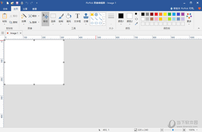202x132 pixels.
Task: Expand the 颜色1 dropdown arrow
Action: pyautogui.click(x=121, y=24)
